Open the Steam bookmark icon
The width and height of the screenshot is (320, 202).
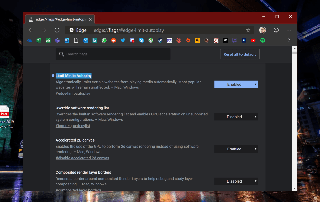point(160,40)
